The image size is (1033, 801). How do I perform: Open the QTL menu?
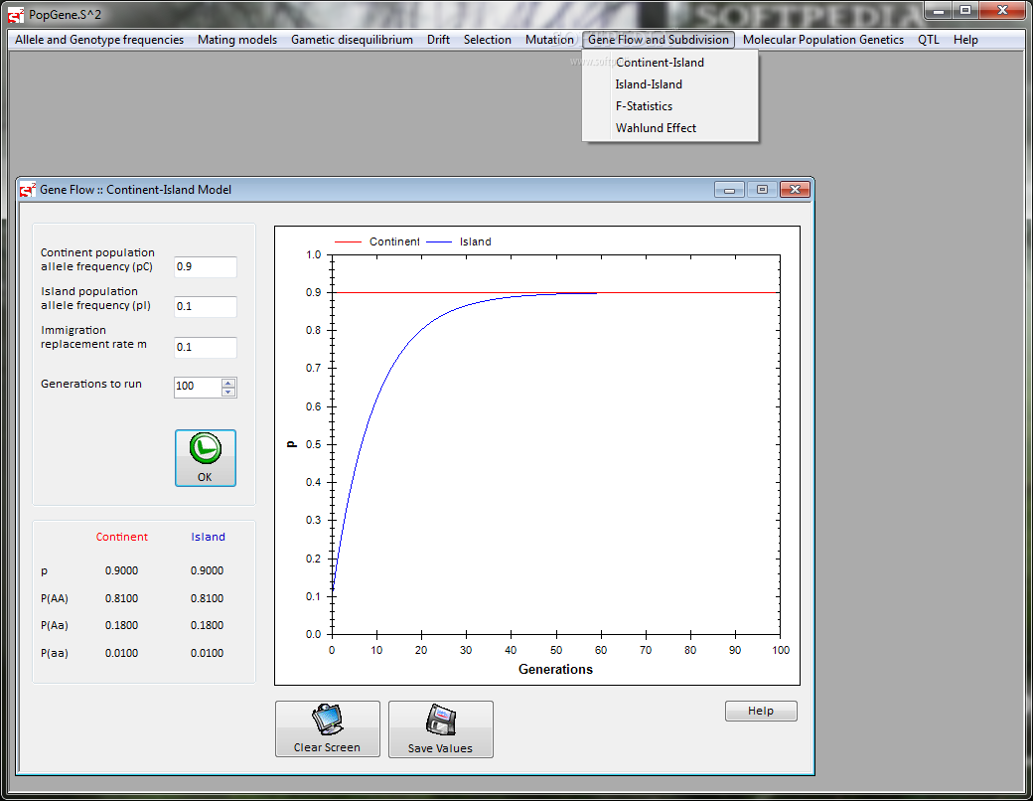(x=929, y=40)
